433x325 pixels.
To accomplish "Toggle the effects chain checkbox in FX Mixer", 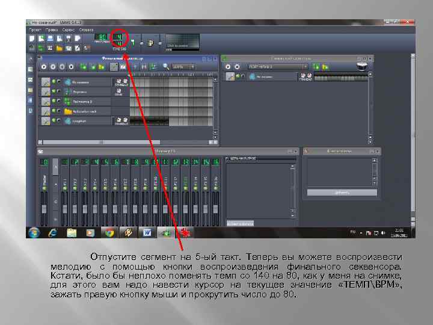I will [x=227, y=158].
